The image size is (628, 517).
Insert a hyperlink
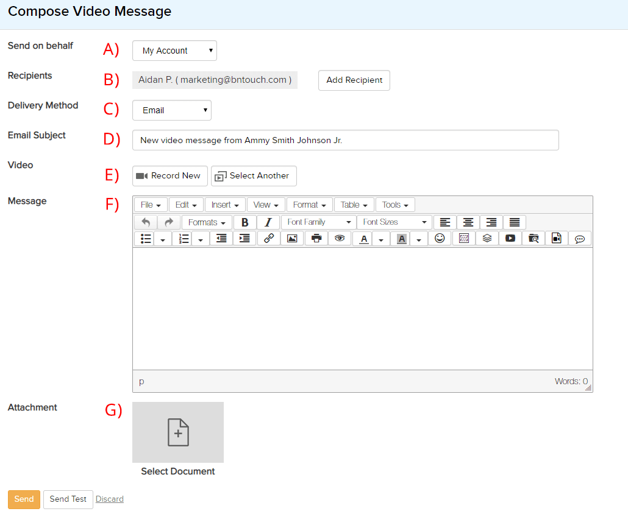coord(269,239)
